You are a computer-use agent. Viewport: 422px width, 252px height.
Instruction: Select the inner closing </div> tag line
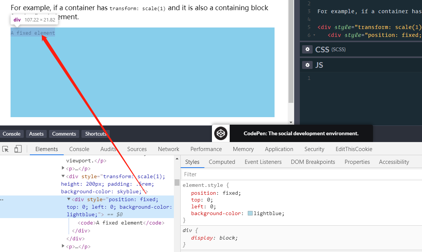point(81,231)
